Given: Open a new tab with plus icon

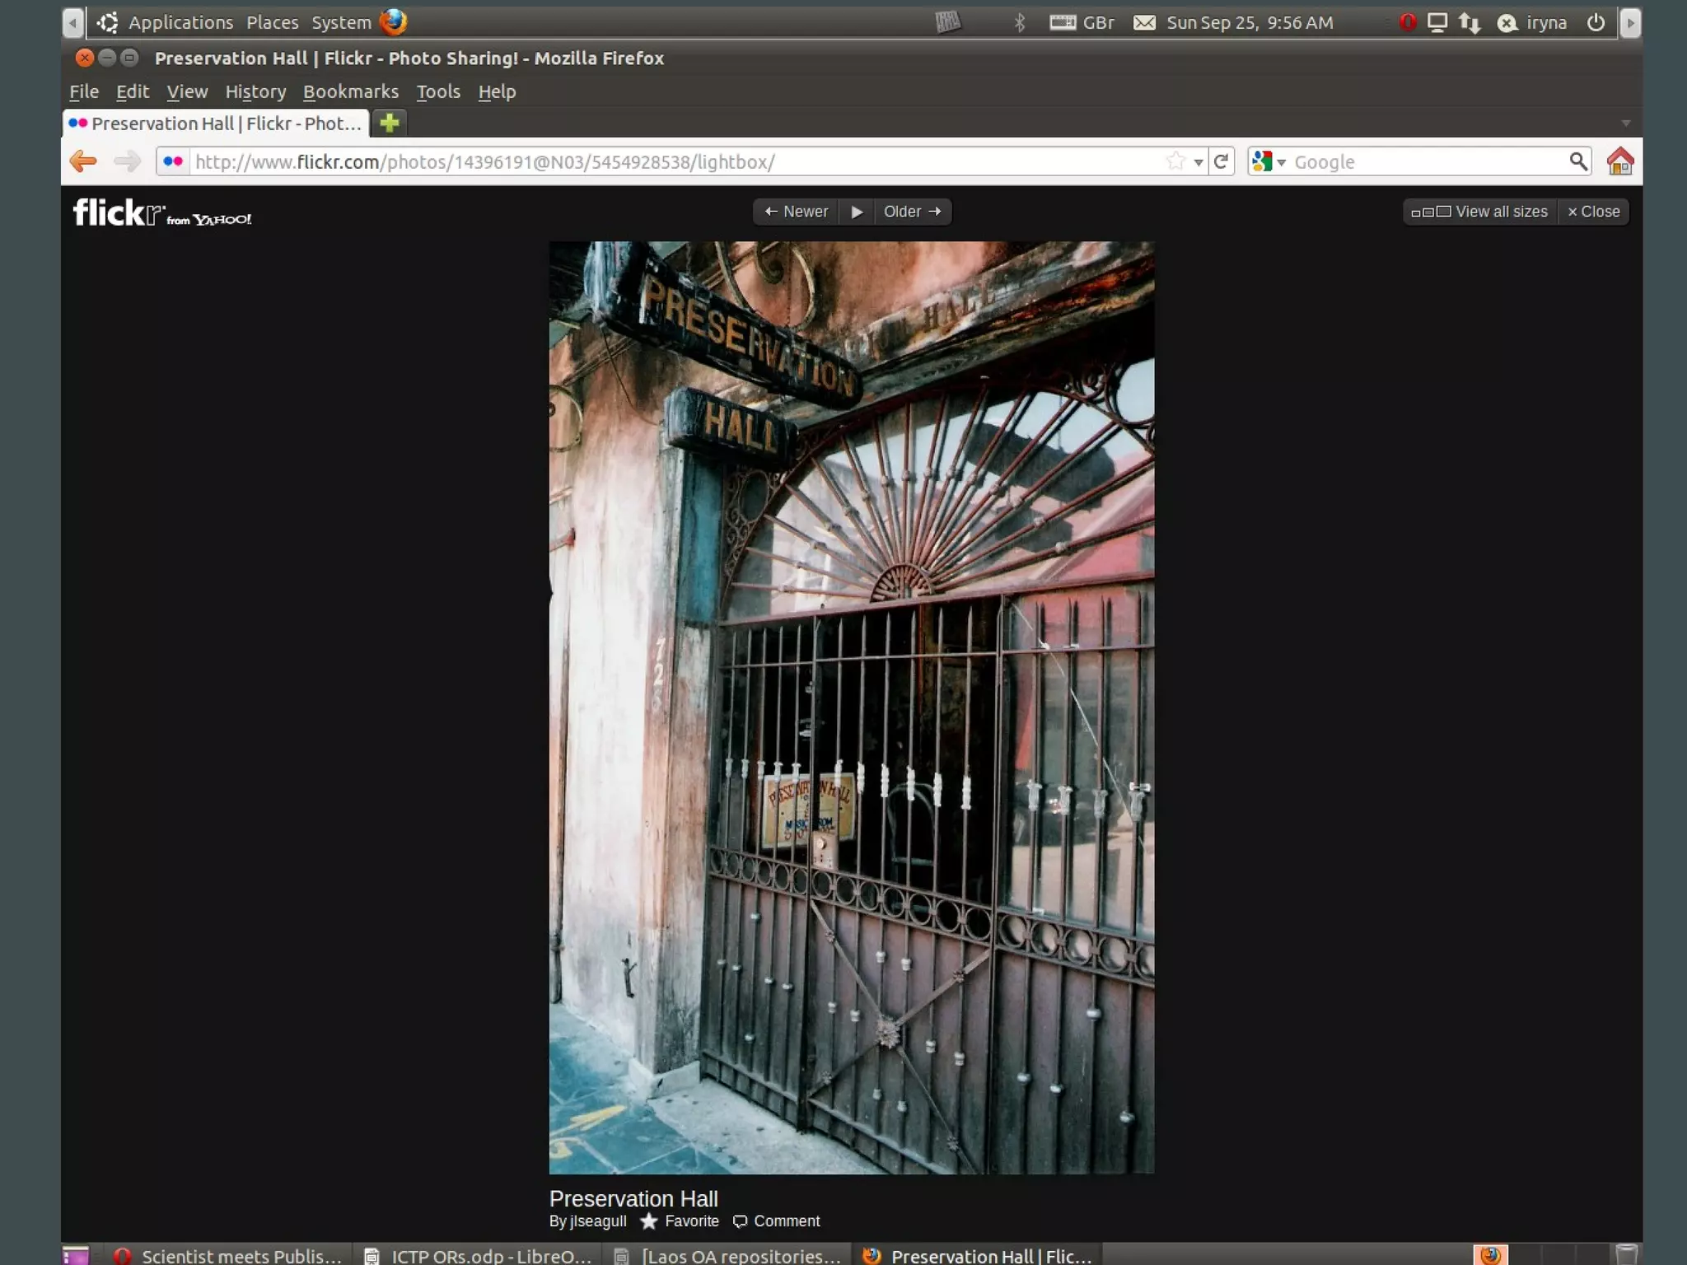Looking at the screenshot, I should (389, 124).
